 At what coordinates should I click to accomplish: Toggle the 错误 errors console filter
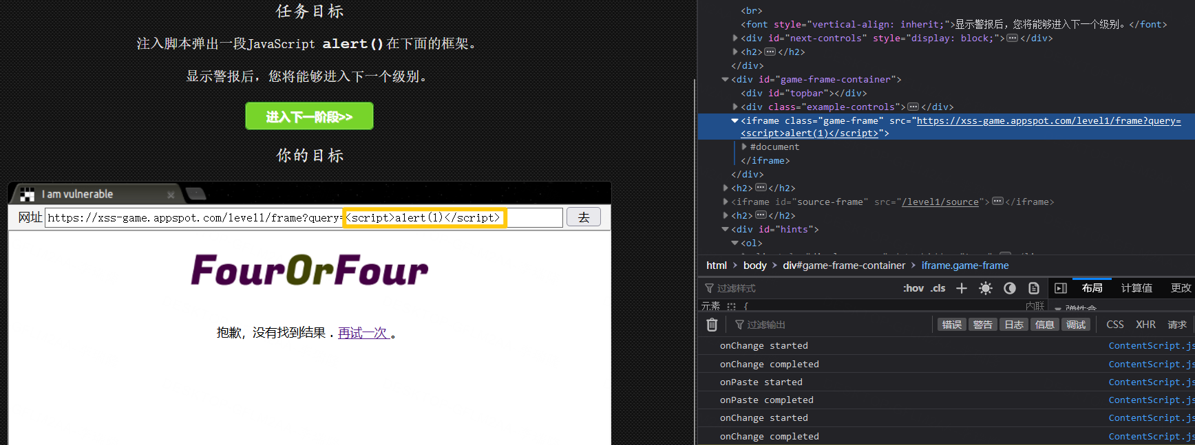pos(951,325)
